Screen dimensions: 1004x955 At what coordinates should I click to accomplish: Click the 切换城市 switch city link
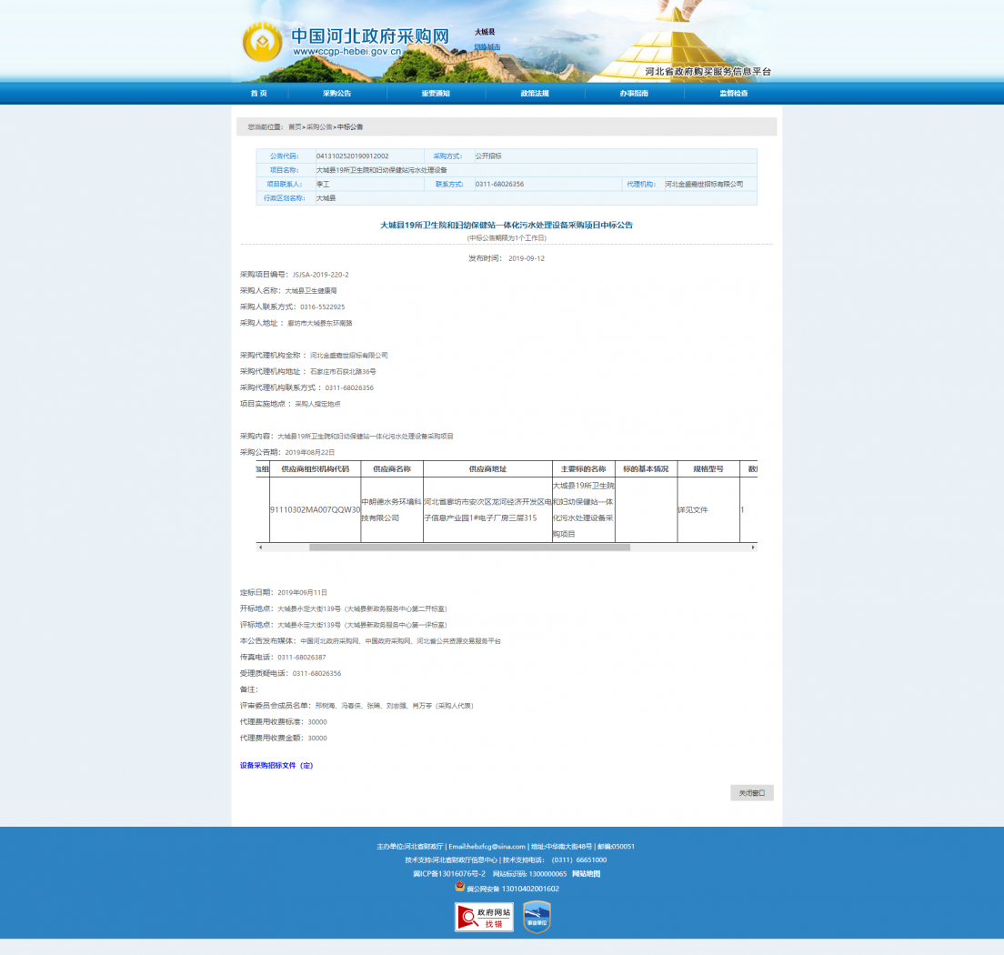(487, 47)
